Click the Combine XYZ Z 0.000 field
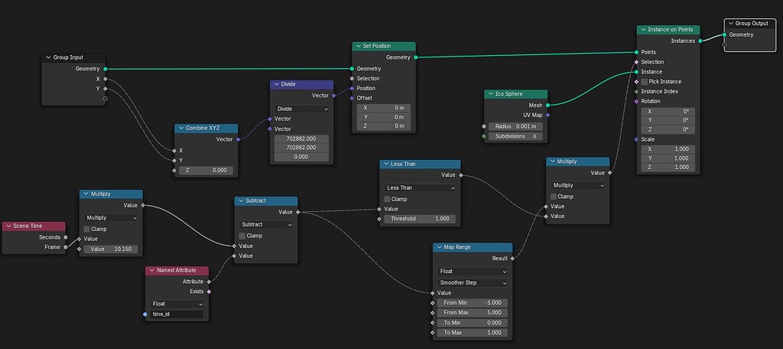This screenshot has height=349, width=783. pos(206,170)
